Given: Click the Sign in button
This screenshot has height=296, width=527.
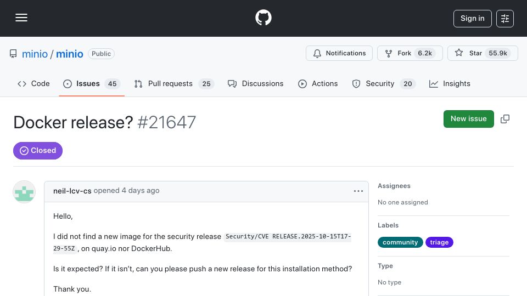Looking at the screenshot, I should tap(472, 19).
